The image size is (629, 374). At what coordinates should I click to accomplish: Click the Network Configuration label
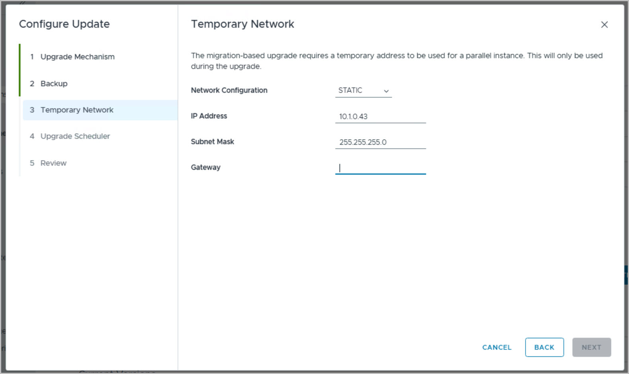point(229,90)
